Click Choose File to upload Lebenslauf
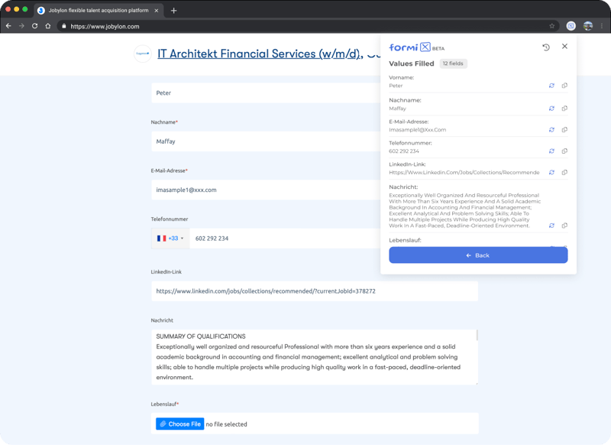Viewport: 611px width, 445px height. tap(179, 424)
